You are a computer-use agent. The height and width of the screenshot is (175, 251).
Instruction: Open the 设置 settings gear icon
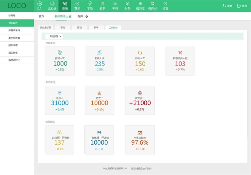click(165, 4)
